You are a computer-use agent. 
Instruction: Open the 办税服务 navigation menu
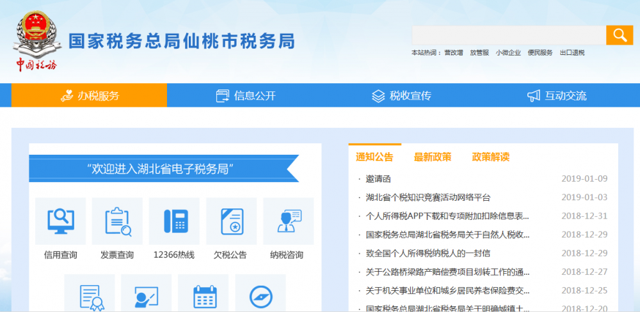(x=90, y=96)
